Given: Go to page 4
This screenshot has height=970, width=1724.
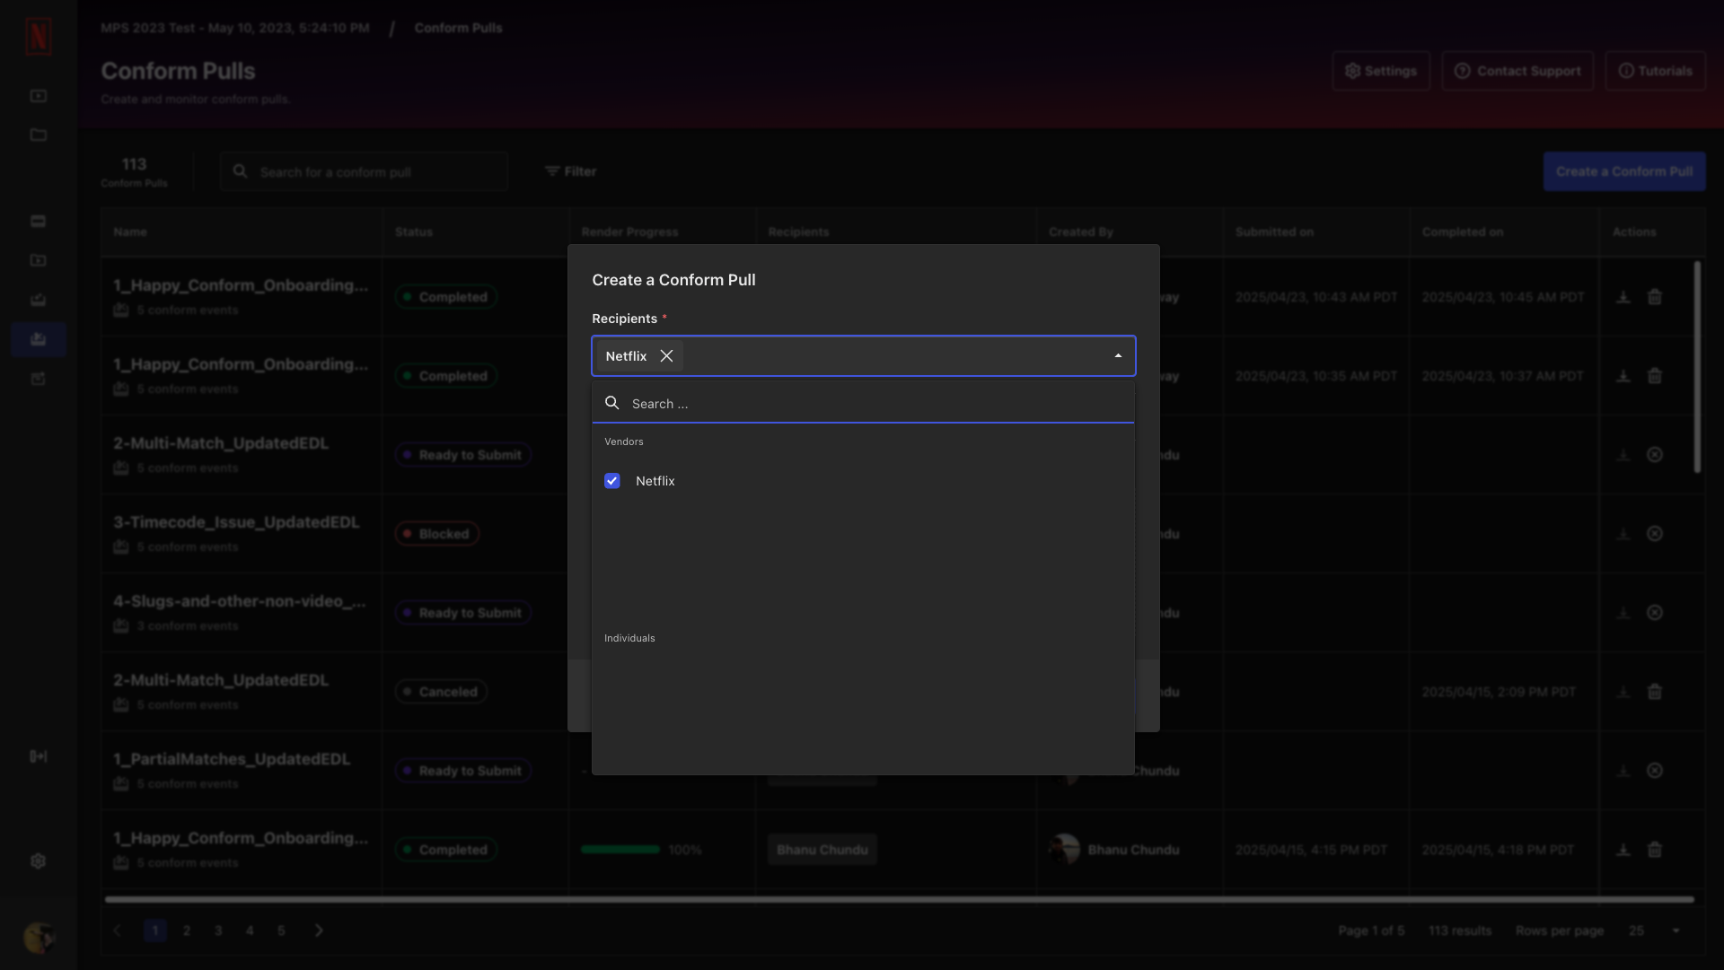Looking at the screenshot, I should click(x=250, y=931).
